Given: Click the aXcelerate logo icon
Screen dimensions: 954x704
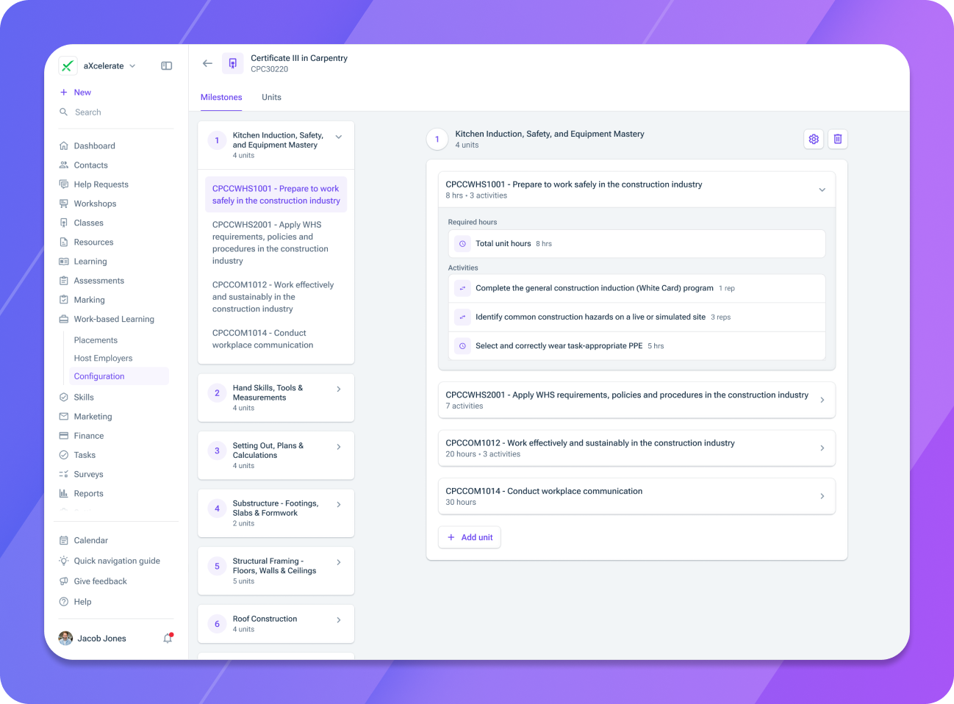Looking at the screenshot, I should (x=68, y=65).
